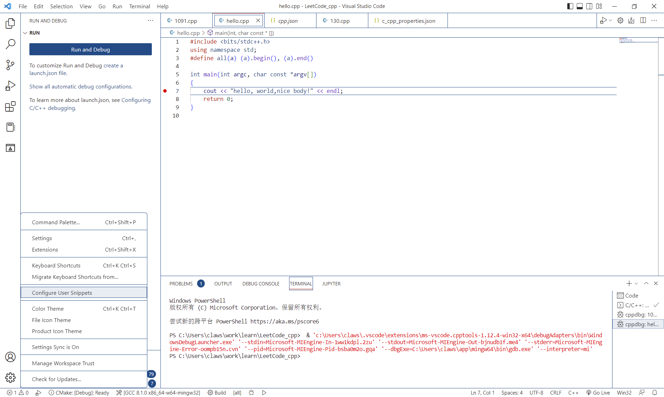This screenshot has width=664, height=397.
Task: Click the new terminal plus icon
Action: 629,283
